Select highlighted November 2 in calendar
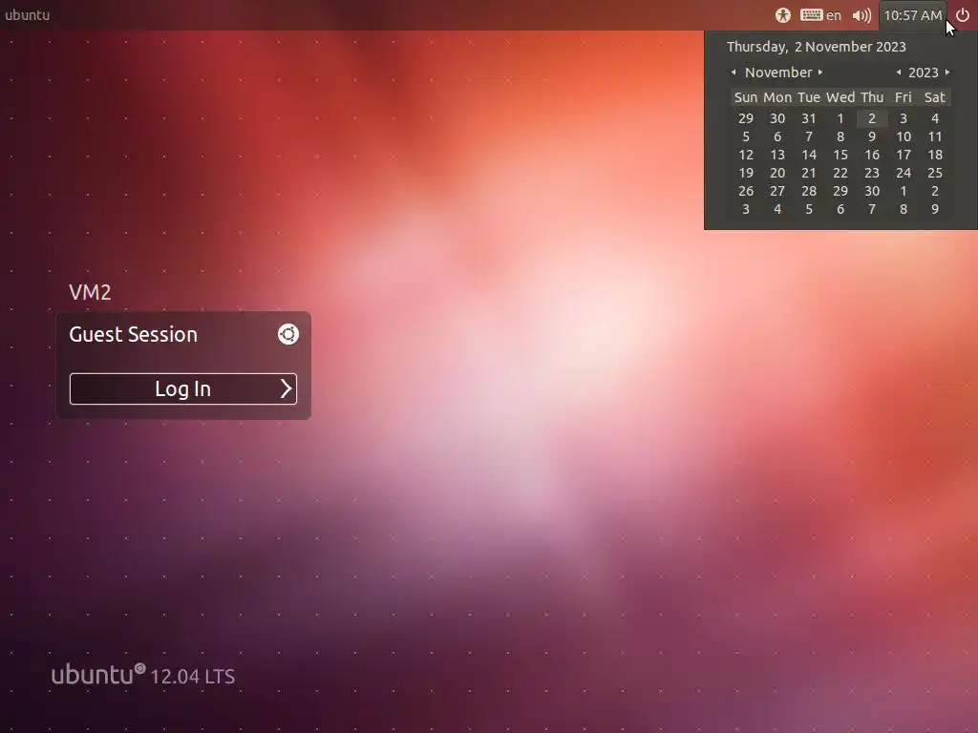This screenshot has height=733, width=978. tap(872, 118)
